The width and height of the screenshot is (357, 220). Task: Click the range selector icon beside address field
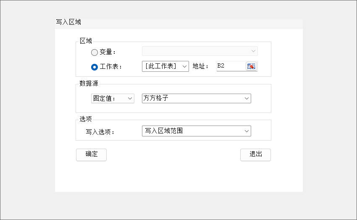[x=251, y=66]
